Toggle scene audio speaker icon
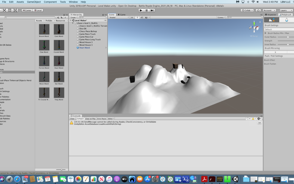The image size is (294, 184). (142, 17)
